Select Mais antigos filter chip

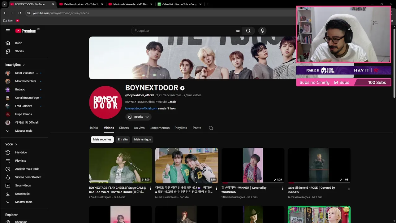[x=142, y=139]
